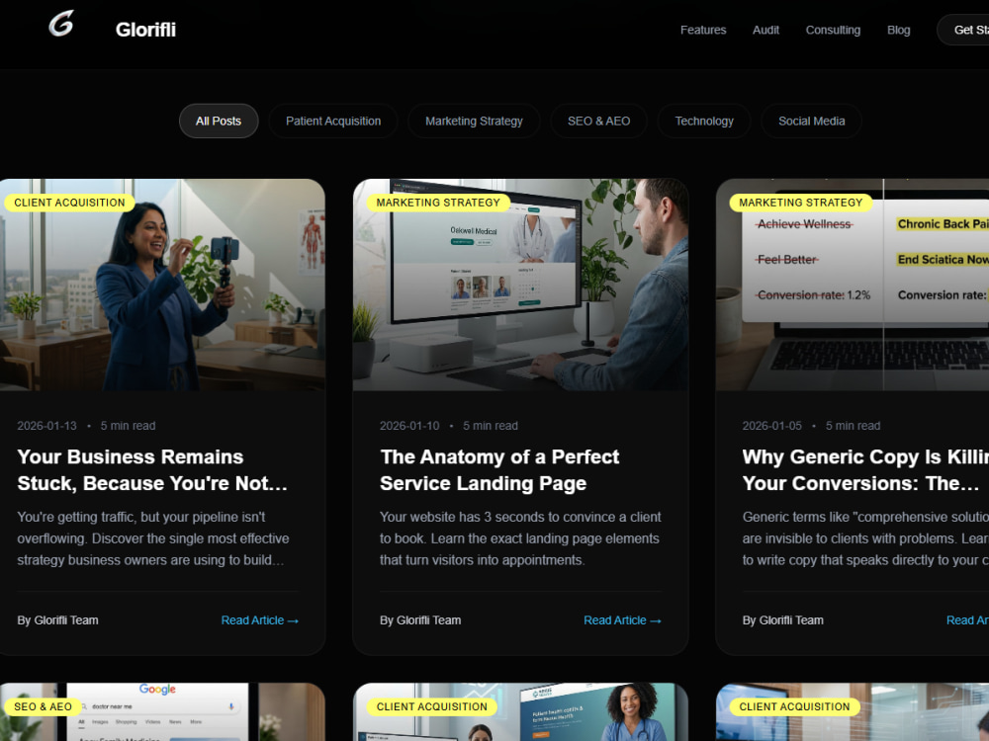This screenshot has height=741, width=989.
Task: Open the Google search results thumbnail
Action: 162,712
